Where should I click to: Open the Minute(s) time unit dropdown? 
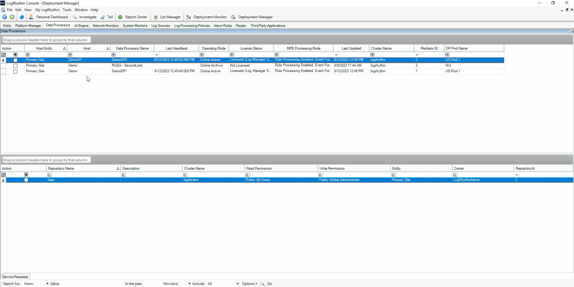[x=189, y=284]
